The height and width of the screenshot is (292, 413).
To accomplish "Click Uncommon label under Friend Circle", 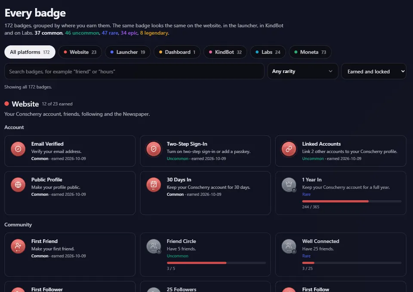I will tap(178, 256).
